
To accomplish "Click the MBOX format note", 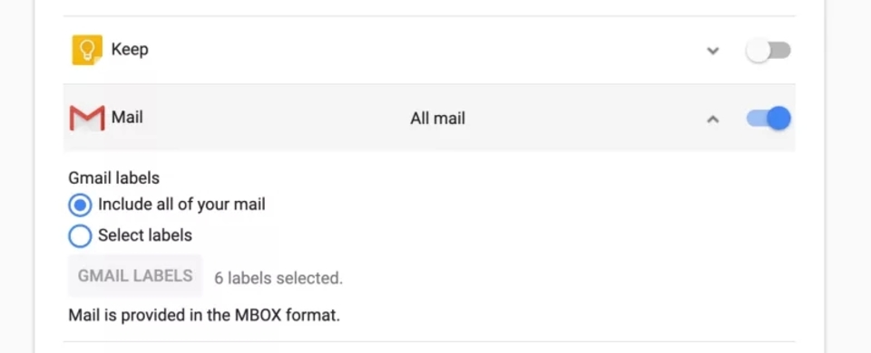I will (x=204, y=315).
